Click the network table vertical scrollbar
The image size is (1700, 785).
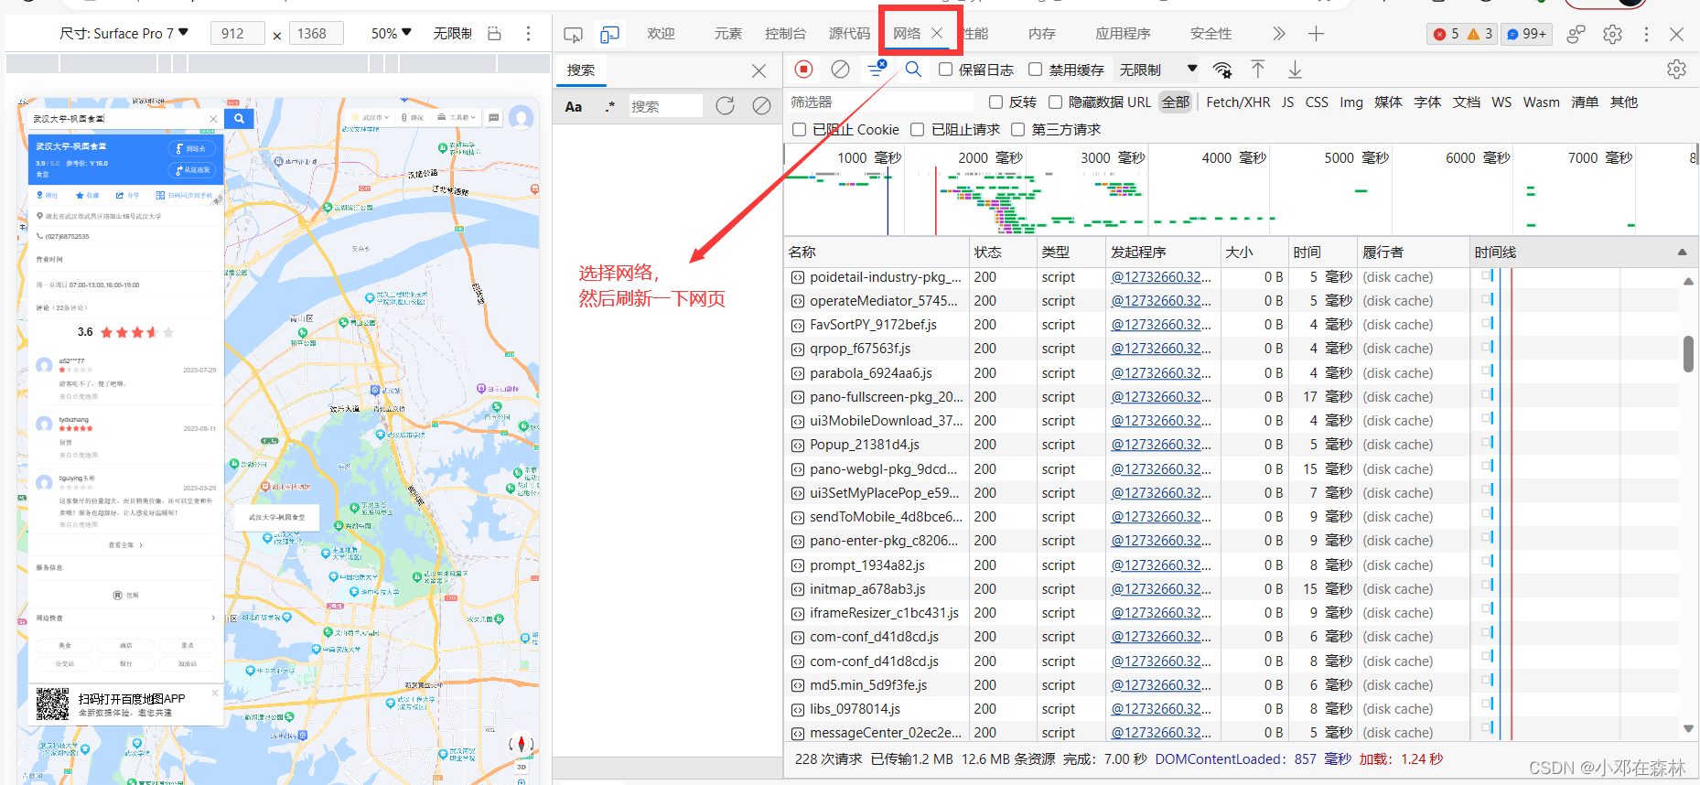1688,353
